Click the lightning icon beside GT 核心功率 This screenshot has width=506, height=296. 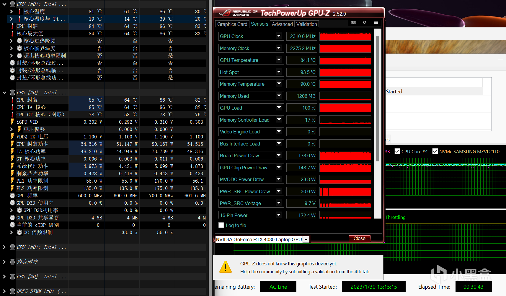coord(12,159)
